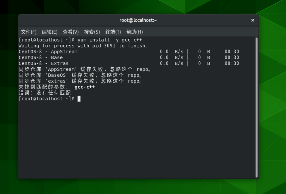286x194 pixels.
Task: Click the 'CentOS-8 - AppStream' line
Action: click(129, 52)
